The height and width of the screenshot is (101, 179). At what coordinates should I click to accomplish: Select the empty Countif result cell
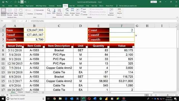tap(122, 35)
